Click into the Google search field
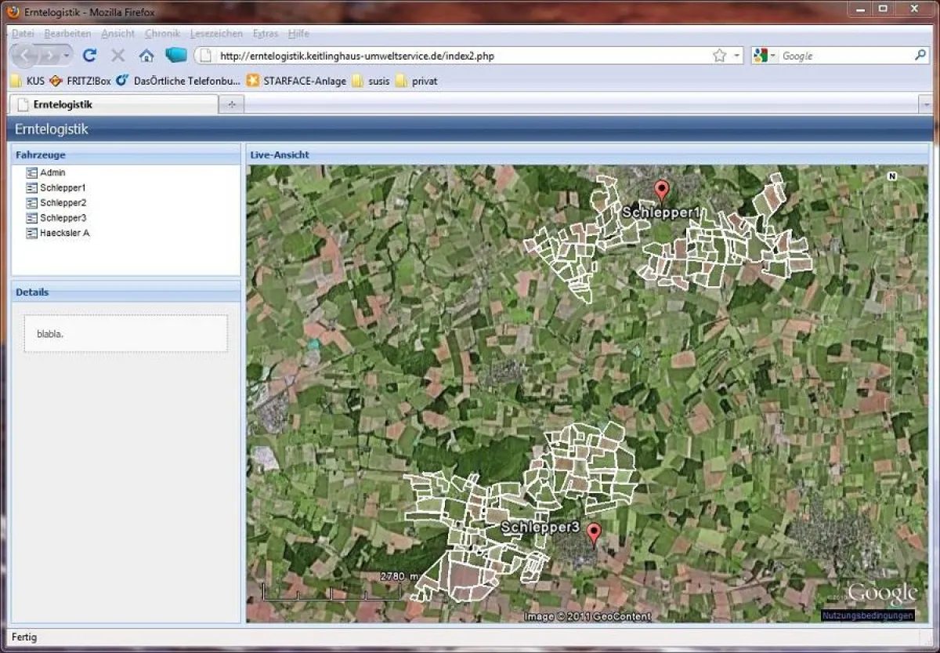The height and width of the screenshot is (653, 940). (x=844, y=56)
